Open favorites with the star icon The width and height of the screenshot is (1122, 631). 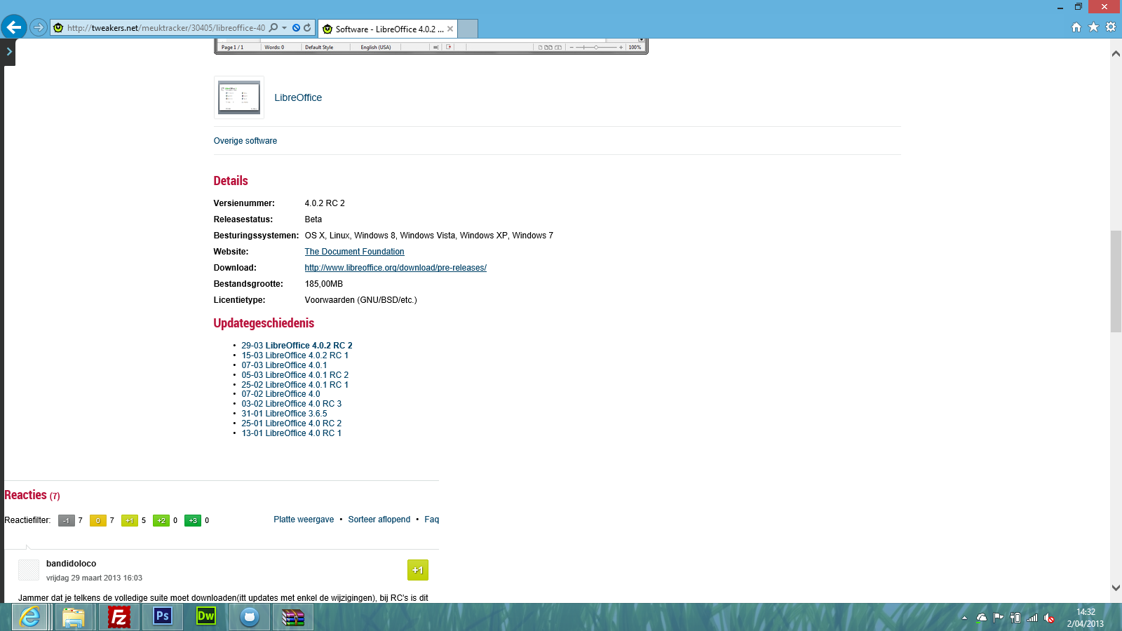click(1093, 27)
